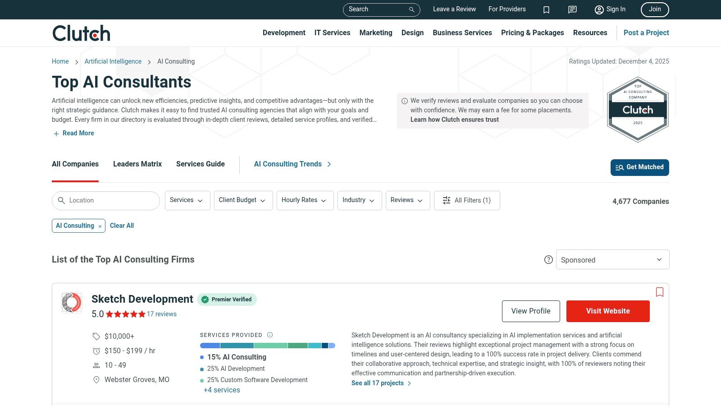This screenshot has width=721, height=406.
Task: Click the Artificial Intelligence breadcrumb link
Action: pyautogui.click(x=113, y=61)
